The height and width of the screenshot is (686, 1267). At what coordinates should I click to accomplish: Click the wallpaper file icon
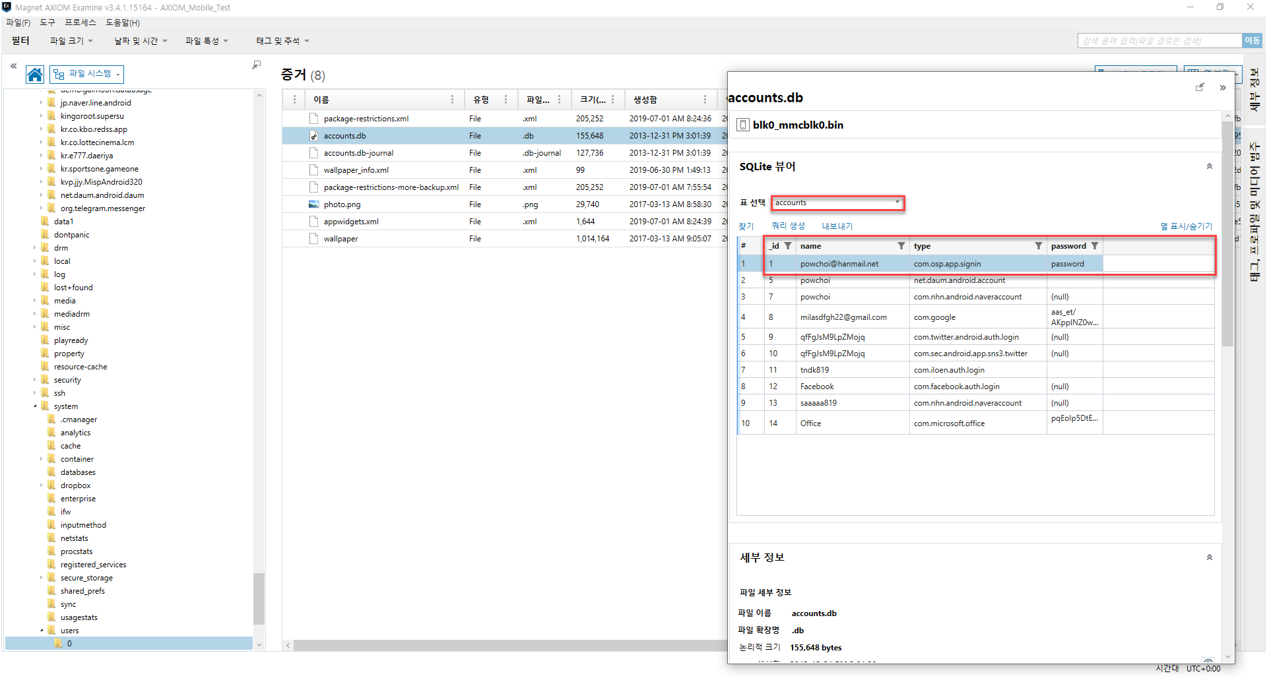coord(314,239)
